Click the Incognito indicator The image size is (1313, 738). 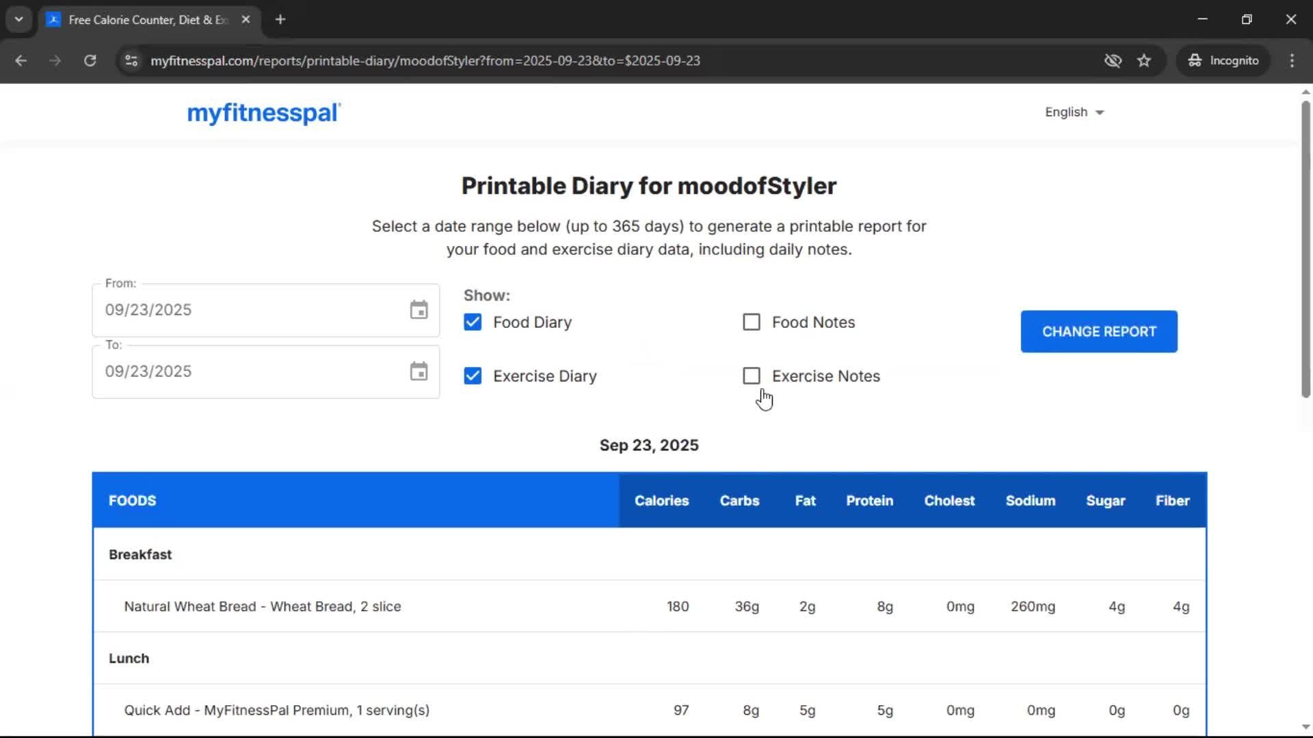coord(1223,60)
